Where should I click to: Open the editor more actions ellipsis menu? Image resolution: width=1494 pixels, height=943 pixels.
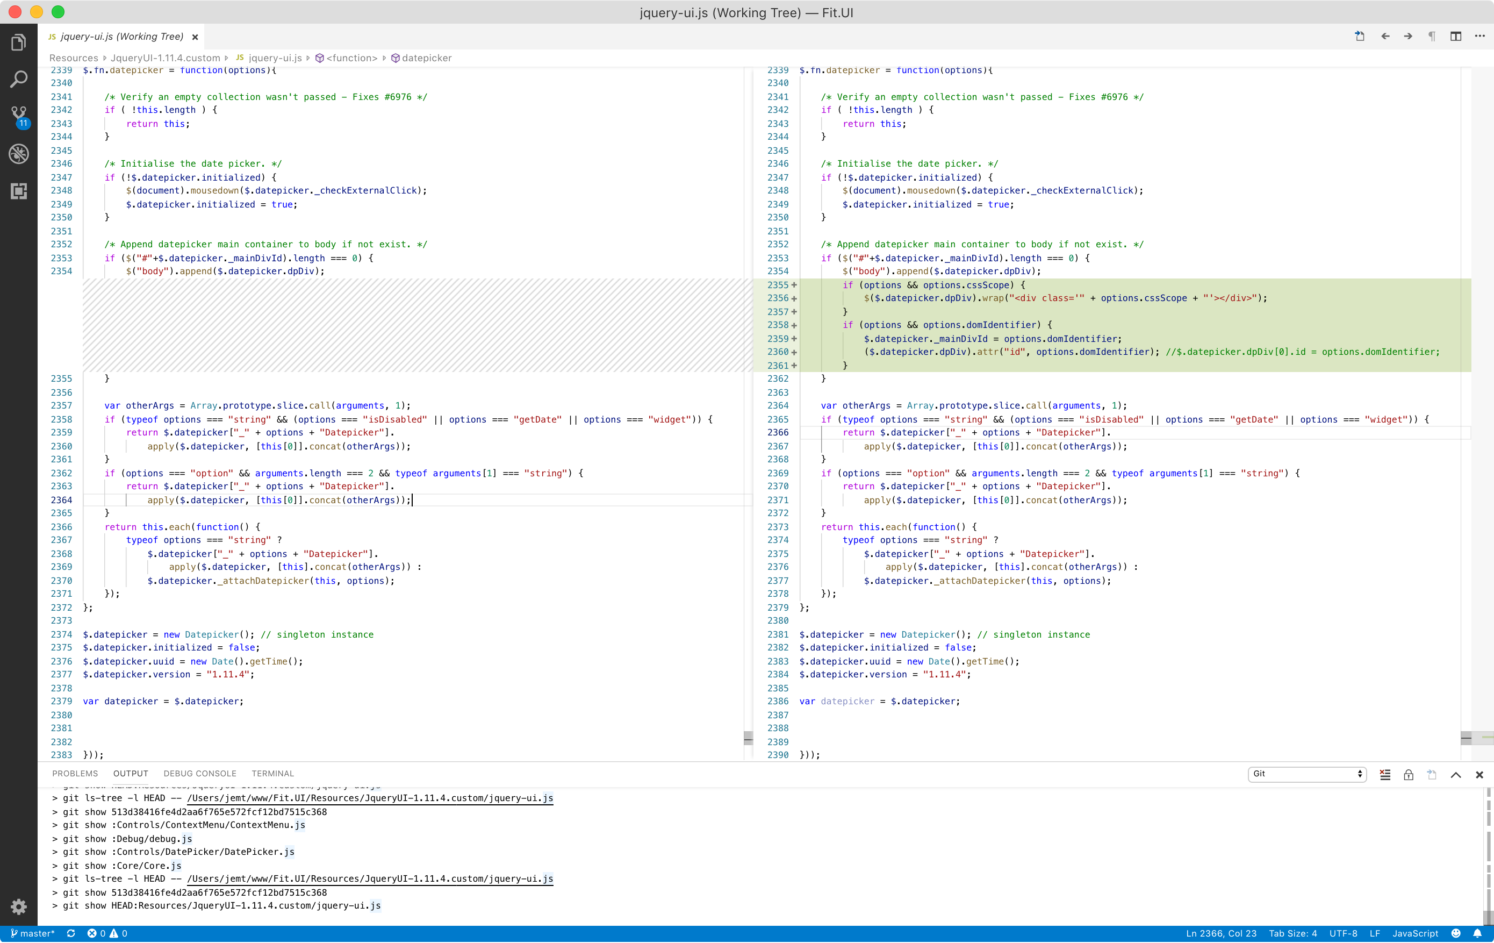click(x=1479, y=37)
